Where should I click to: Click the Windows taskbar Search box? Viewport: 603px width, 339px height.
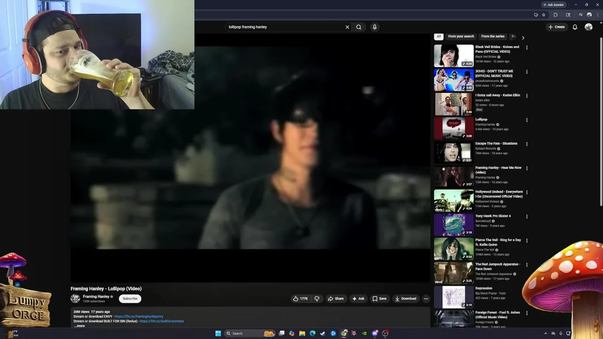click(250, 333)
